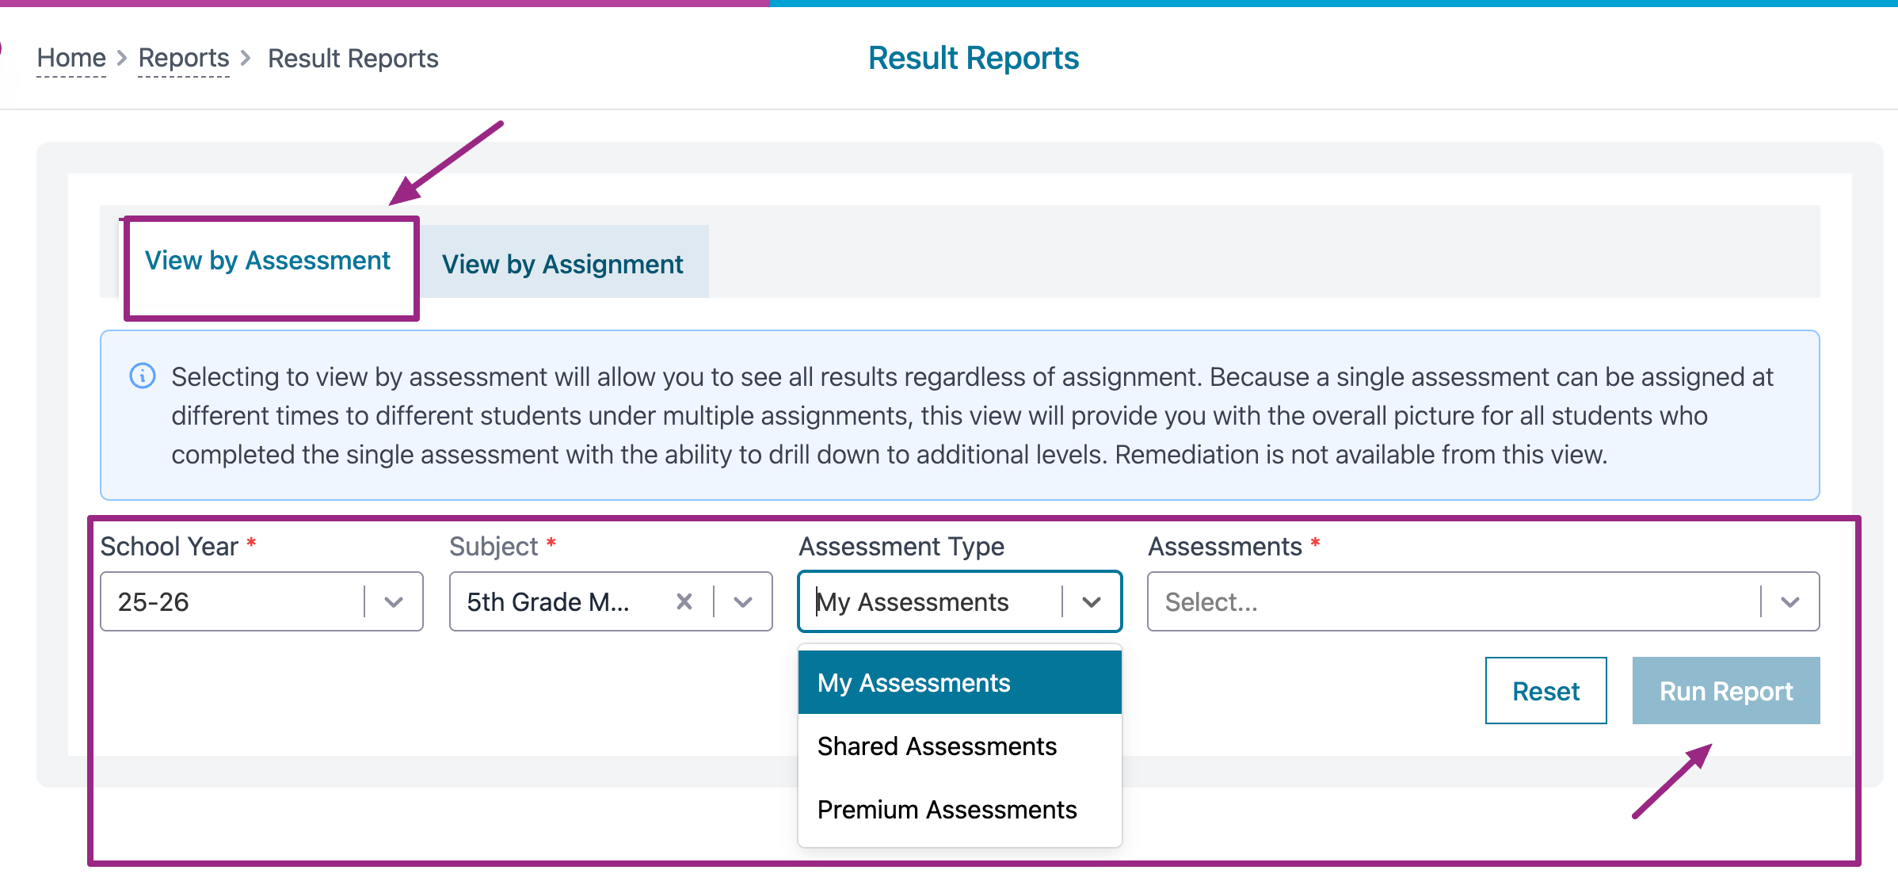The image size is (1898, 889).
Task: Click the Assessment Type text input
Action: click(x=927, y=602)
